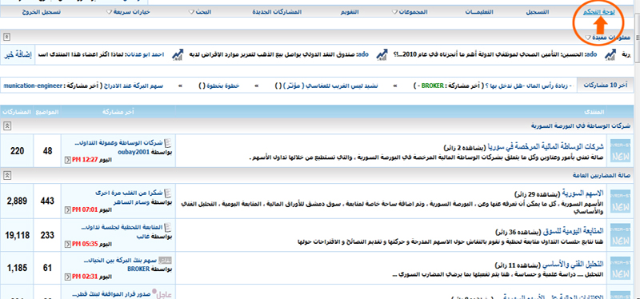Open the profile of user "غالب"

[143, 236]
